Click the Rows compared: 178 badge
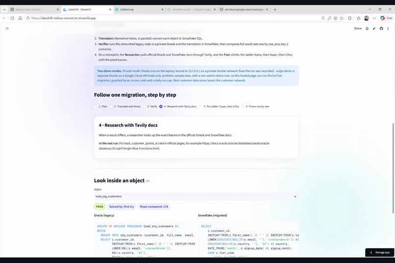 click(x=154, y=207)
